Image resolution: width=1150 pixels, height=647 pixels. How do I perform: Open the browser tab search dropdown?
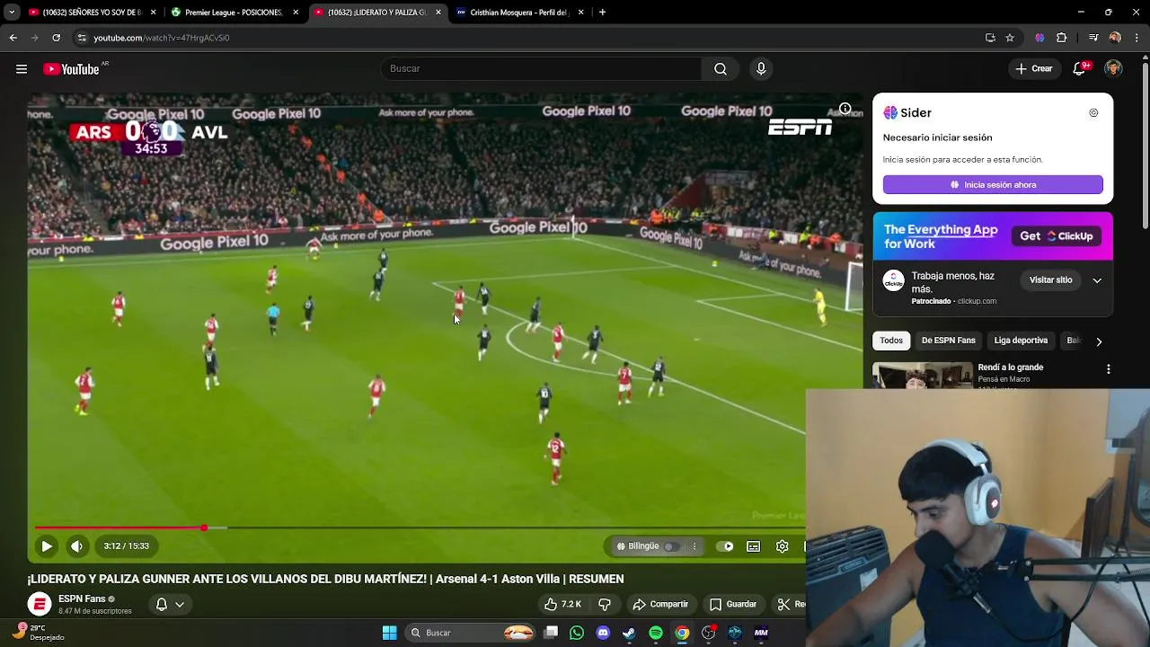[12, 13]
